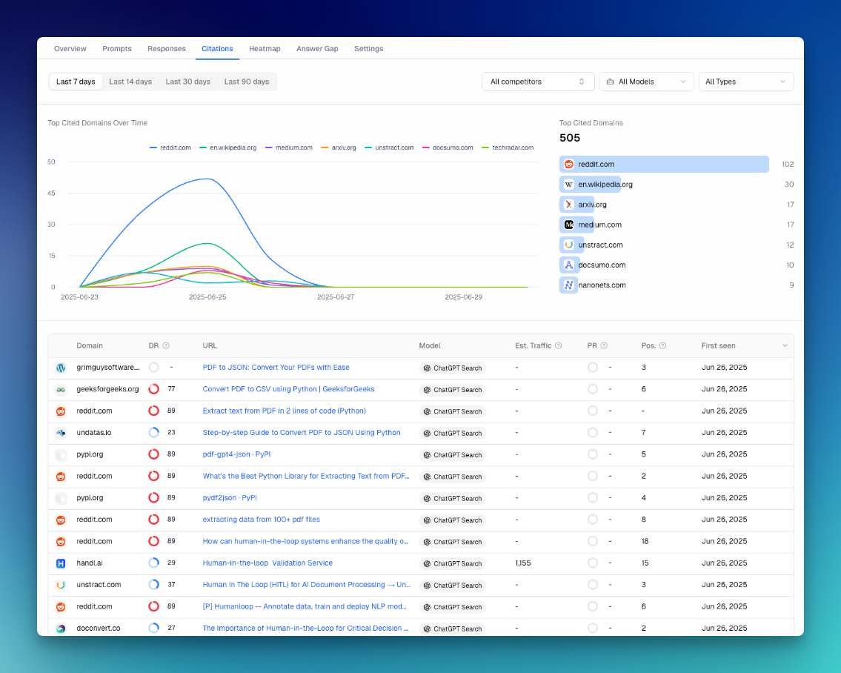Toggle the techradar.com legend series
Screen dimensions: 841x673
[x=508, y=147]
